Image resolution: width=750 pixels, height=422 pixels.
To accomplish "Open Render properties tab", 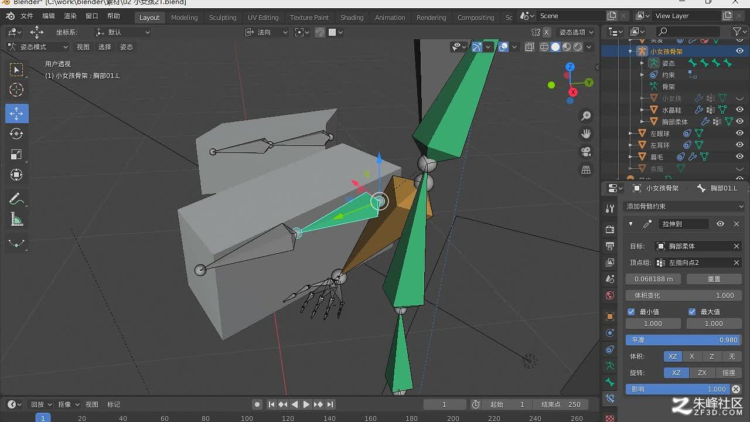I will point(610,229).
